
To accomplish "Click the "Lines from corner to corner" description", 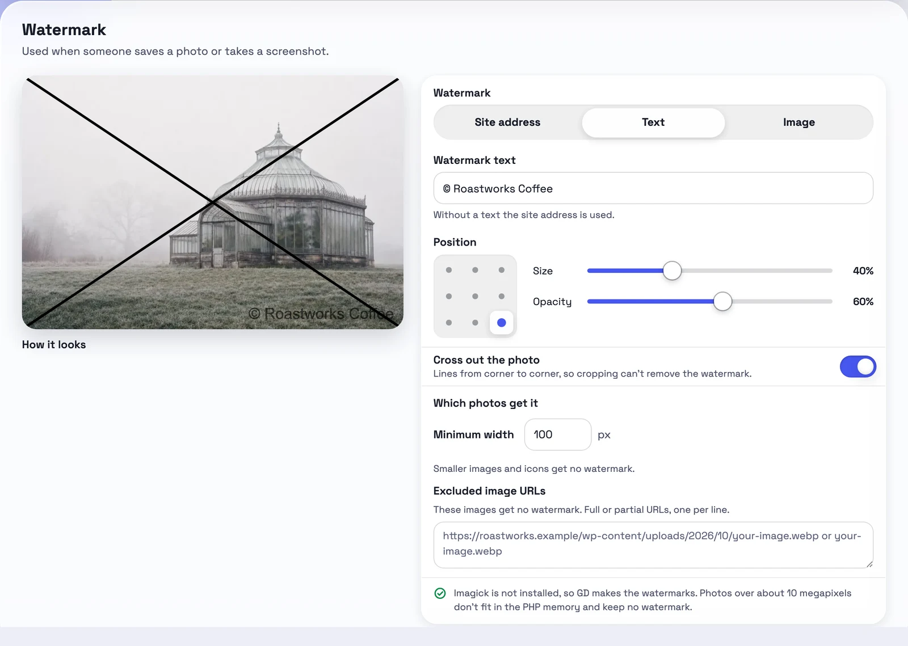I will 592,374.
